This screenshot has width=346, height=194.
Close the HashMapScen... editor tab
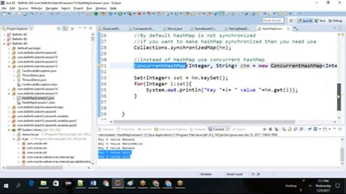[288, 29]
